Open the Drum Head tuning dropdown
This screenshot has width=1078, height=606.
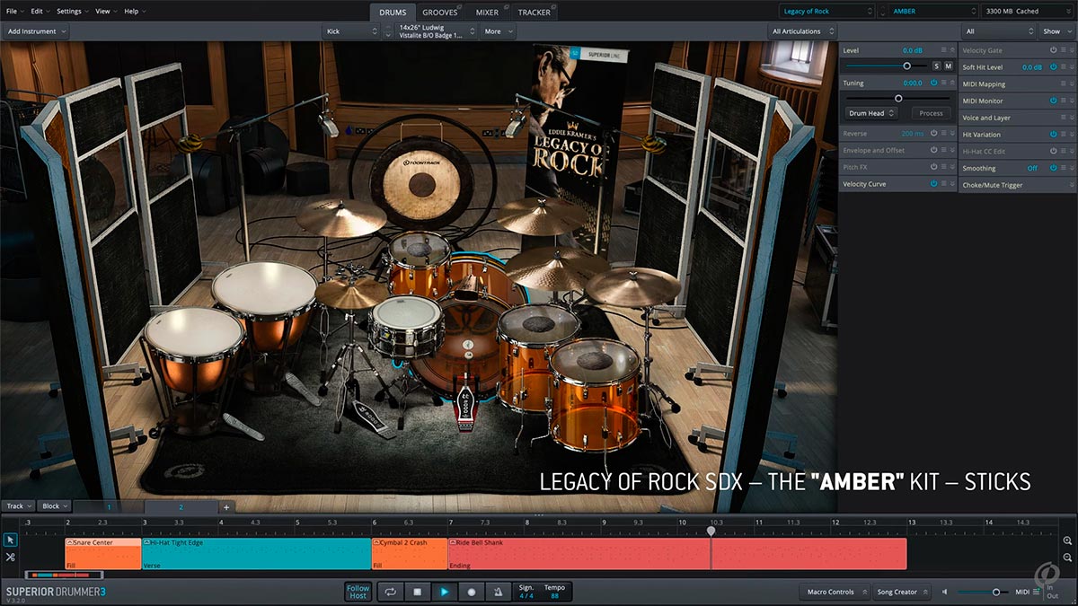(873, 113)
